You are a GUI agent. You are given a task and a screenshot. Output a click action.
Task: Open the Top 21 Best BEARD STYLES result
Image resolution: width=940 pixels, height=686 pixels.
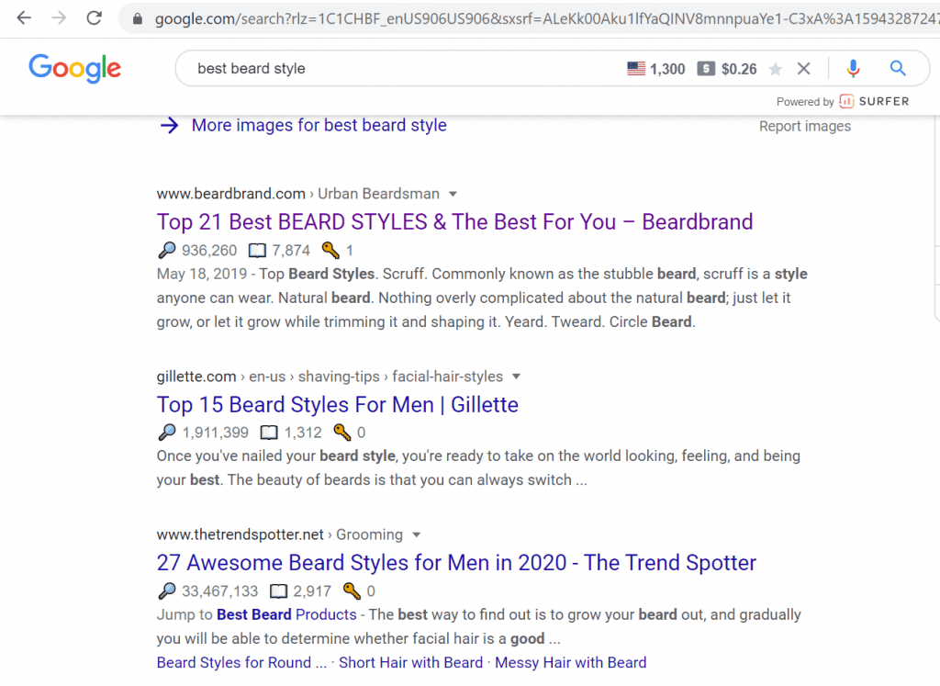coord(454,222)
